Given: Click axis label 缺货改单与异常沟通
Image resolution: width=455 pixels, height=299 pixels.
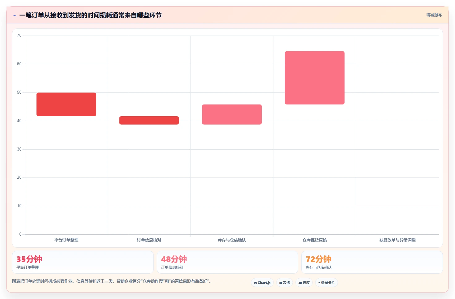Looking at the screenshot, I should click(x=397, y=240).
